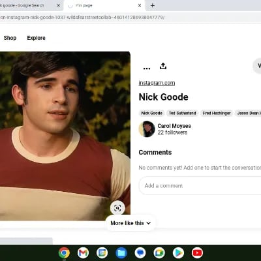This screenshot has height=261, width=261.
Task: Open YouTube from the shelf
Action: pyautogui.click(x=197, y=253)
